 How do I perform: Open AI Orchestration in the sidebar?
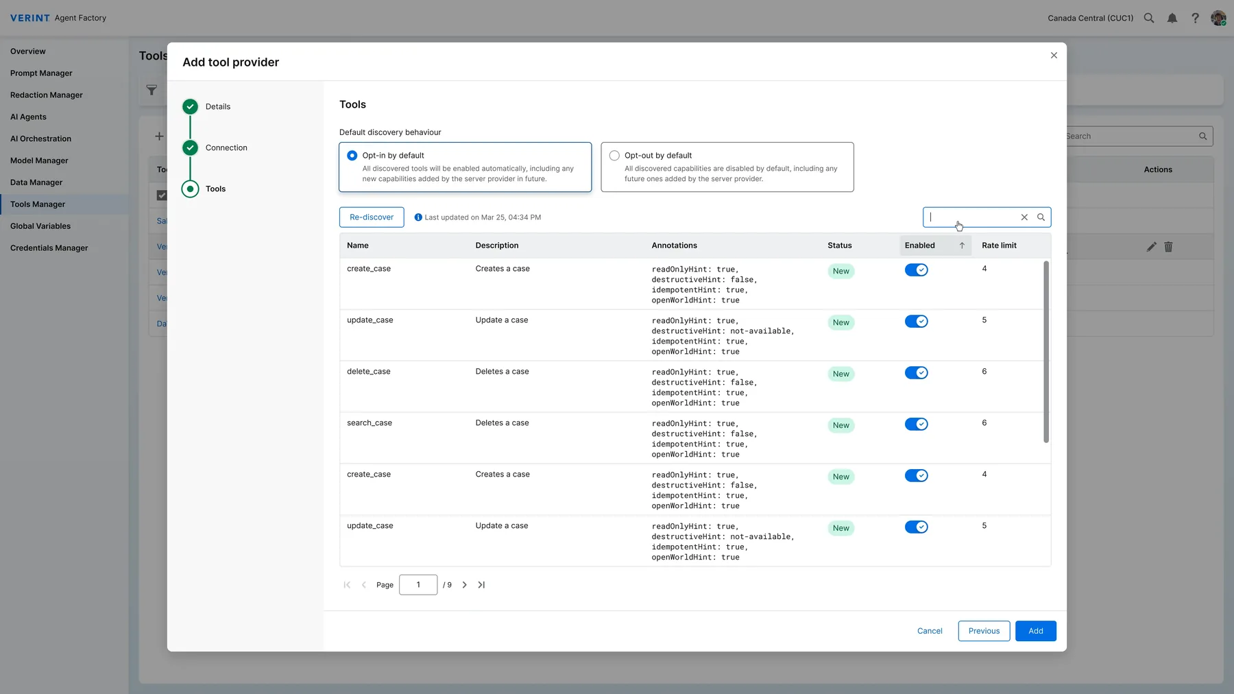point(40,139)
